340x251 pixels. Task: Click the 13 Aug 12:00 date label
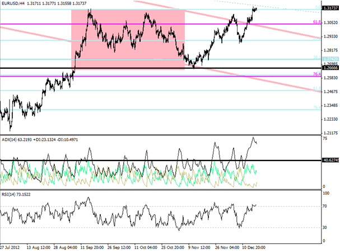[39, 247]
